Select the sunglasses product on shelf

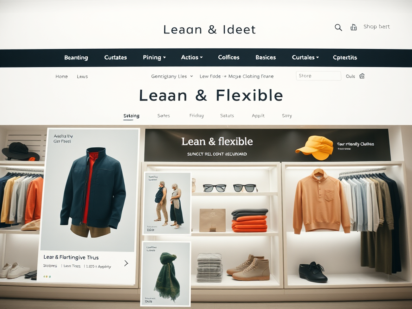point(230,188)
